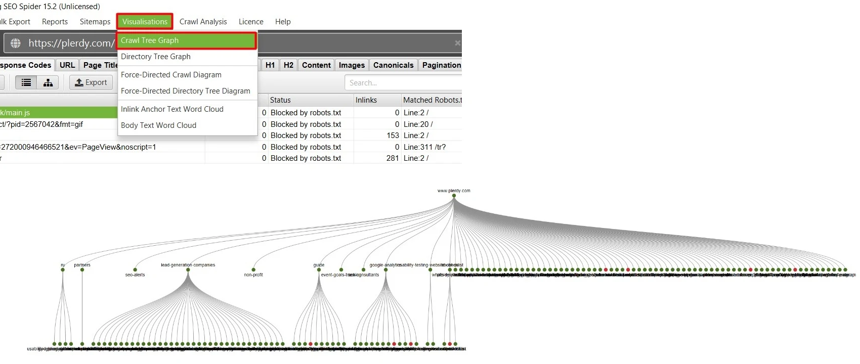Switch to the Images tab
This screenshot has width=860, height=364.
[x=352, y=65]
